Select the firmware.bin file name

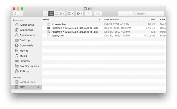tap(58, 24)
